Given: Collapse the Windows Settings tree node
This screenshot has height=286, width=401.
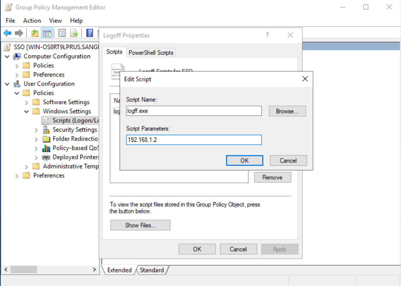Looking at the screenshot, I should point(27,111).
